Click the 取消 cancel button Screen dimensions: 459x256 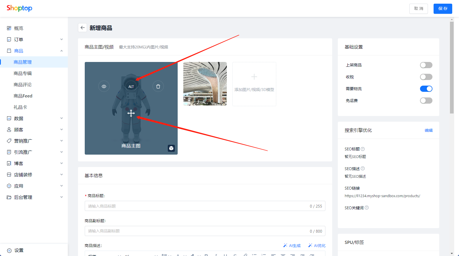pyautogui.click(x=419, y=9)
